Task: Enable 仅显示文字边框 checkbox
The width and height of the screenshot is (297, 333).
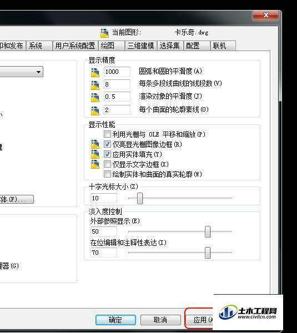Action: 107,164
